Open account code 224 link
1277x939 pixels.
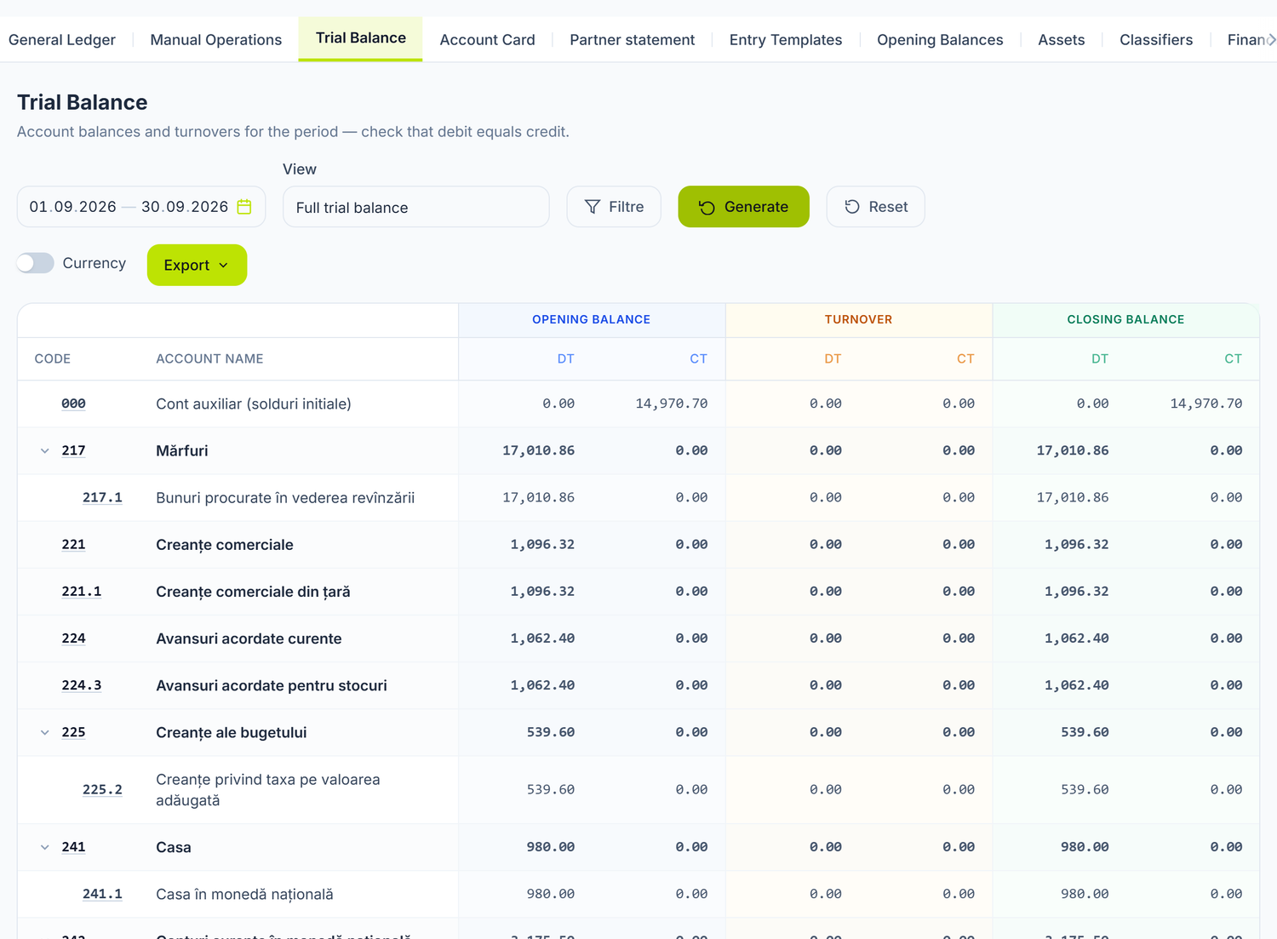tap(73, 638)
